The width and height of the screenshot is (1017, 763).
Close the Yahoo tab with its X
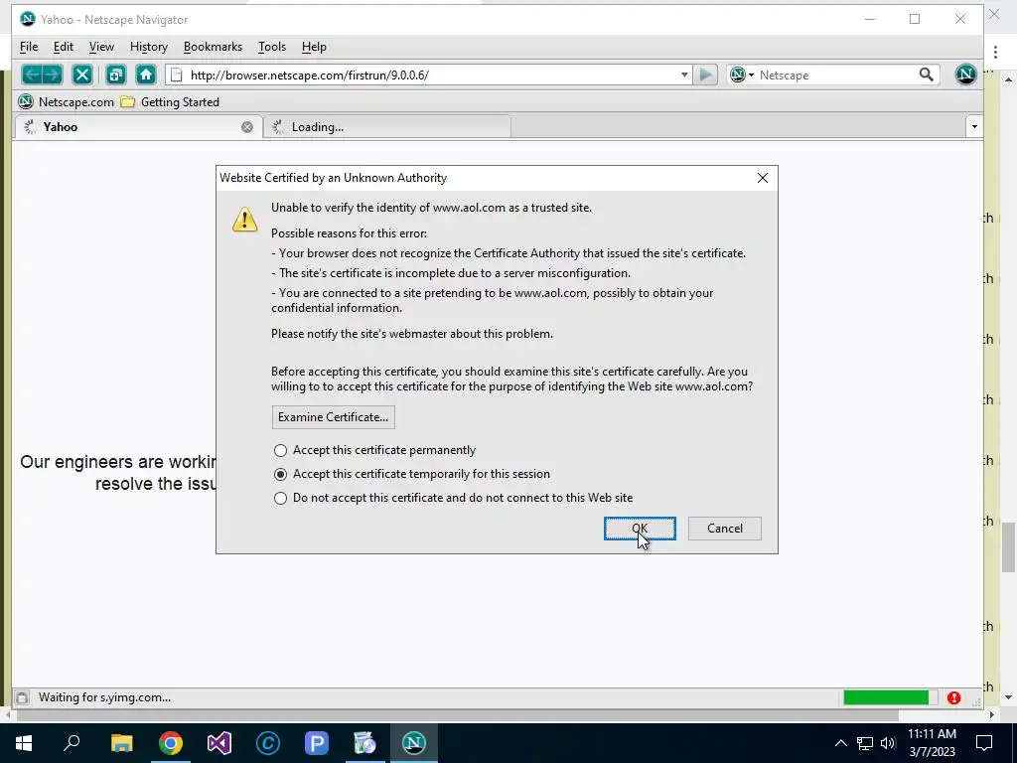pyautogui.click(x=247, y=127)
